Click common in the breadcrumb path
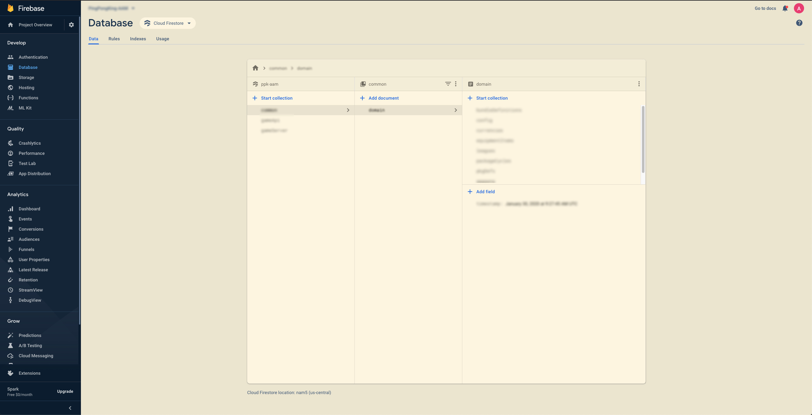Screen dimensions: 812x415 [x=278, y=68]
